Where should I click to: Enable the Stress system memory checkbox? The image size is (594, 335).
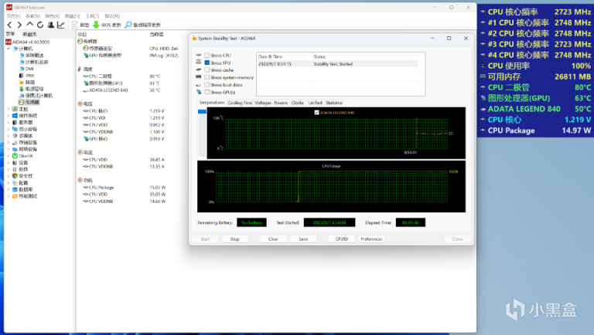207,77
